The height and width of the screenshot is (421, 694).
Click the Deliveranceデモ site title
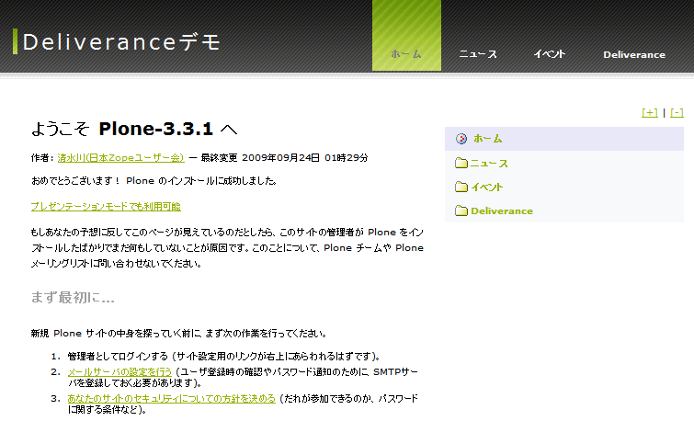coord(120,42)
